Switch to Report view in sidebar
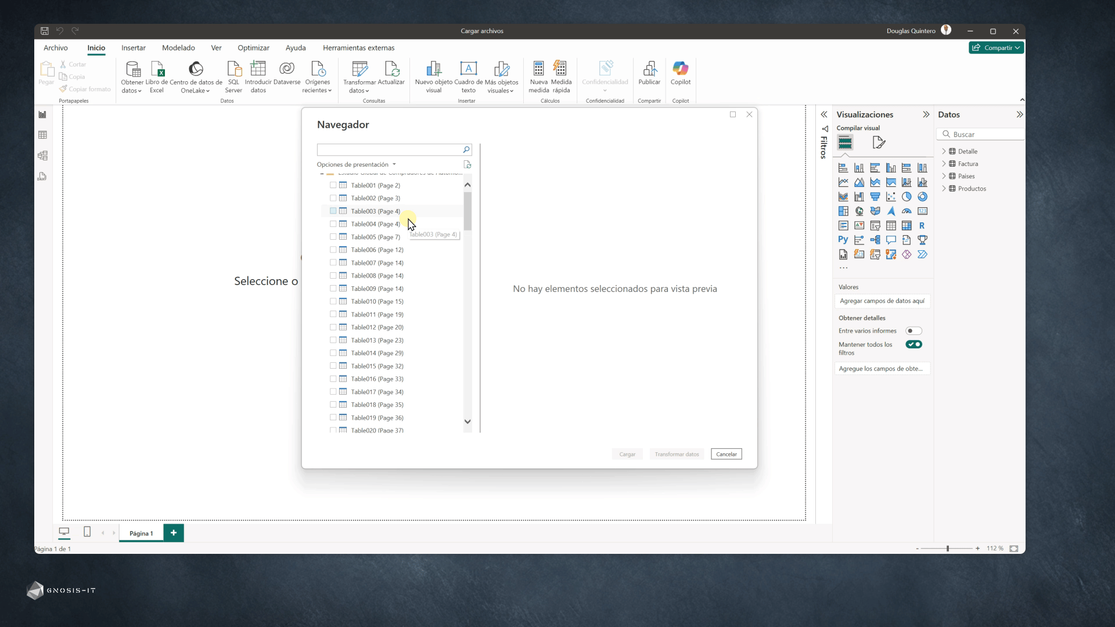 tap(42, 114)
